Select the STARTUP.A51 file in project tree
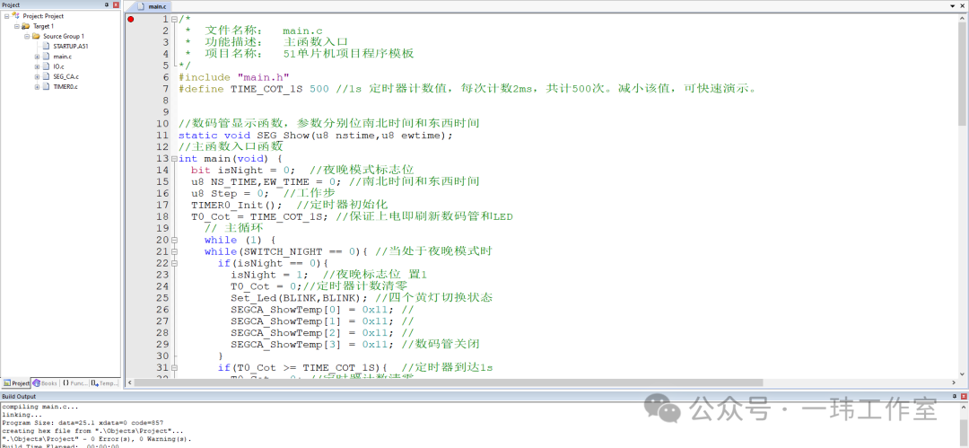This screenshot has width=969, height=448. coord(69,46)
